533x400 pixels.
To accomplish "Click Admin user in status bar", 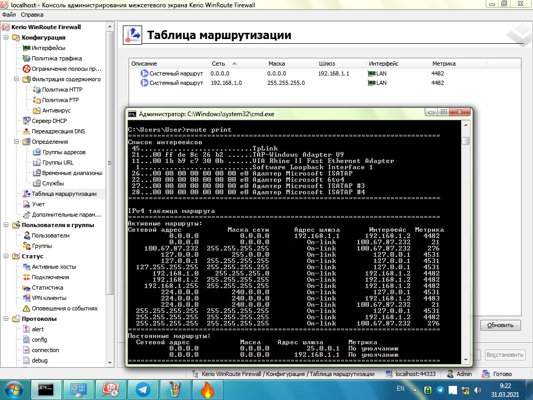I will 464,374.
